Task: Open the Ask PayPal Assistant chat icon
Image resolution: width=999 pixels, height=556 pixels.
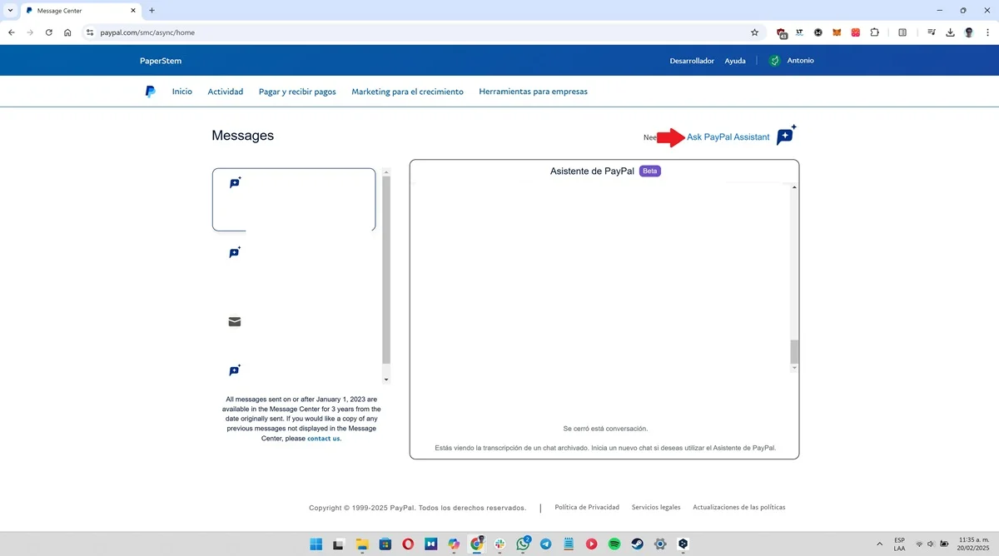Action: (x=783, y=136)
